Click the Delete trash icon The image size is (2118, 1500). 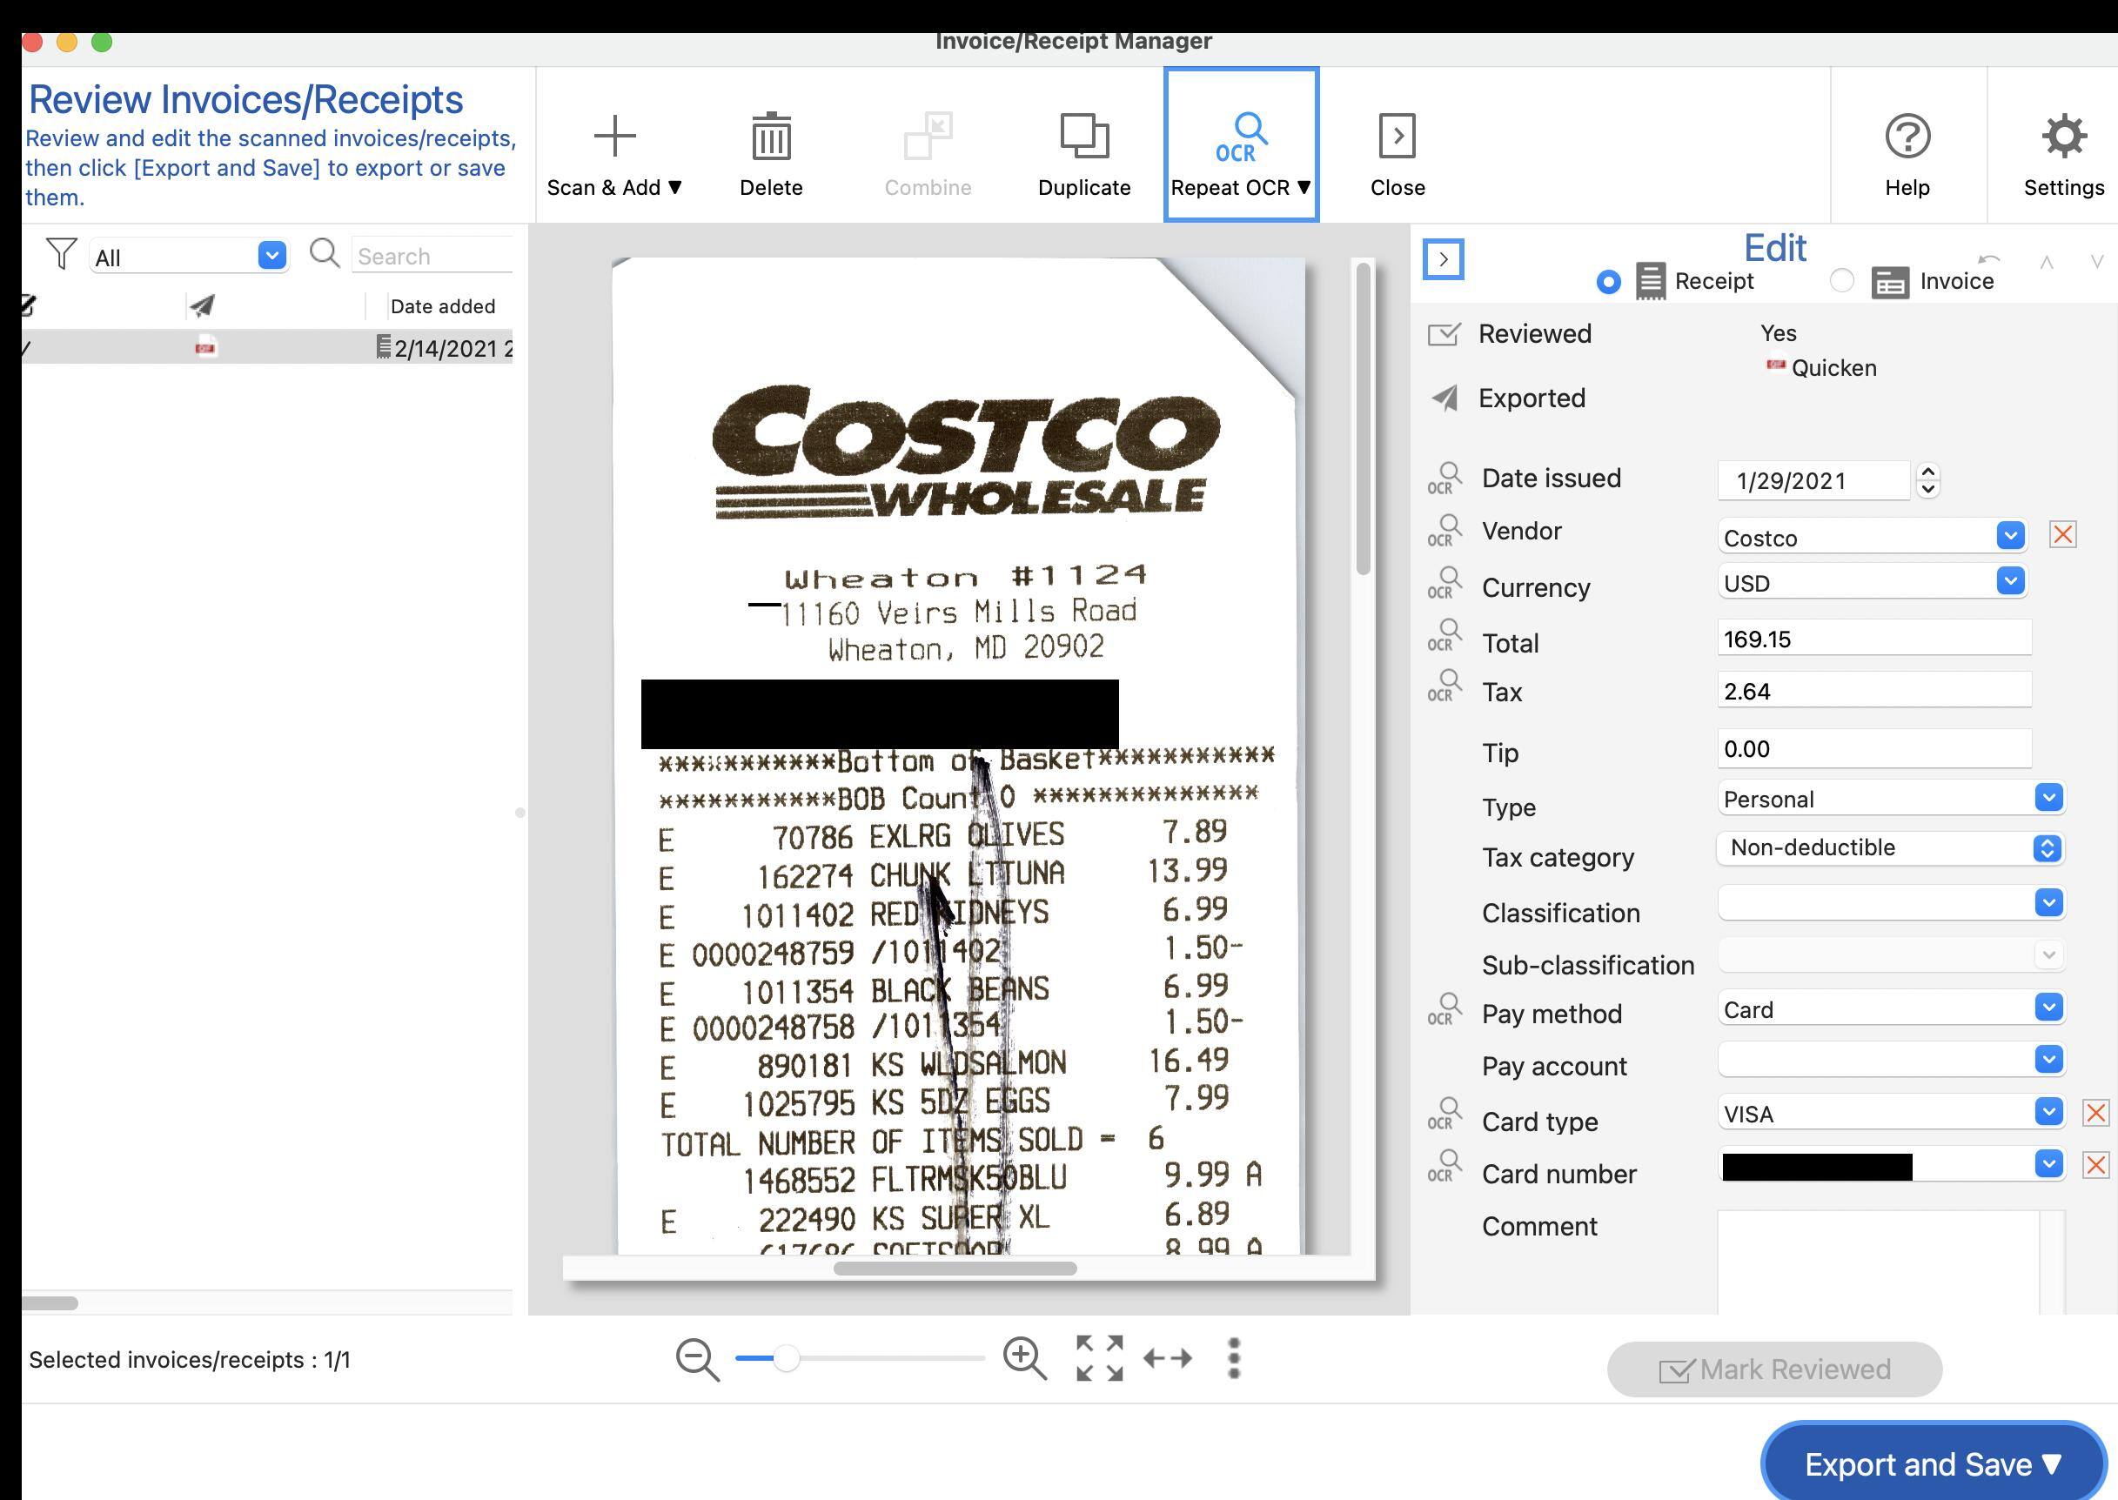coord(770,138)
